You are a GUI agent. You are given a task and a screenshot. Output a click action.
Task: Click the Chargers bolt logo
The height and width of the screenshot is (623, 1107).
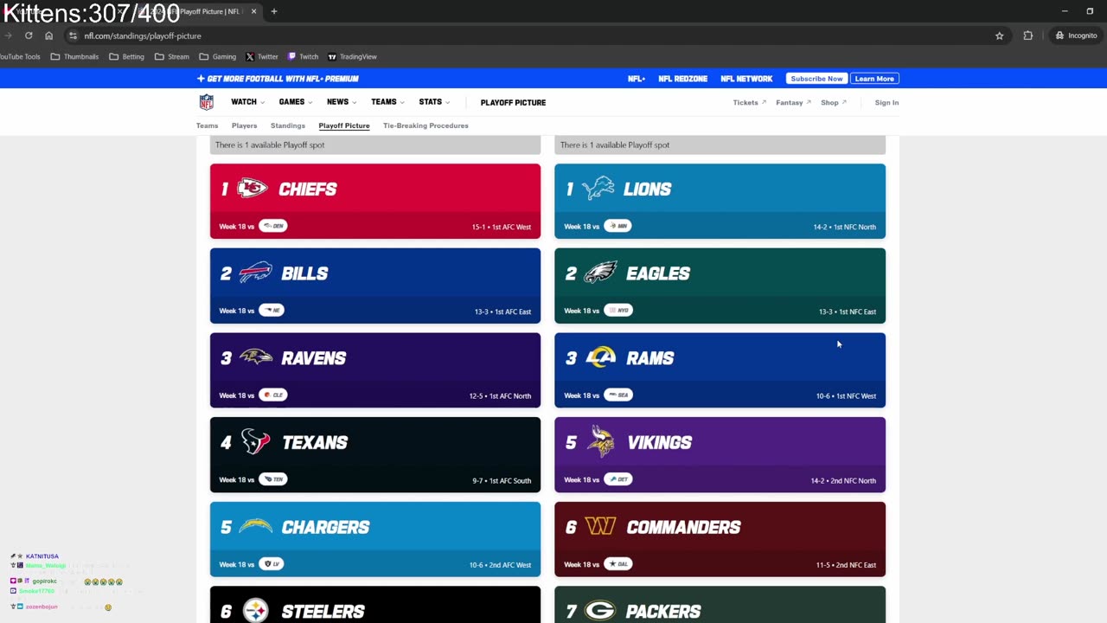[255, 527]
